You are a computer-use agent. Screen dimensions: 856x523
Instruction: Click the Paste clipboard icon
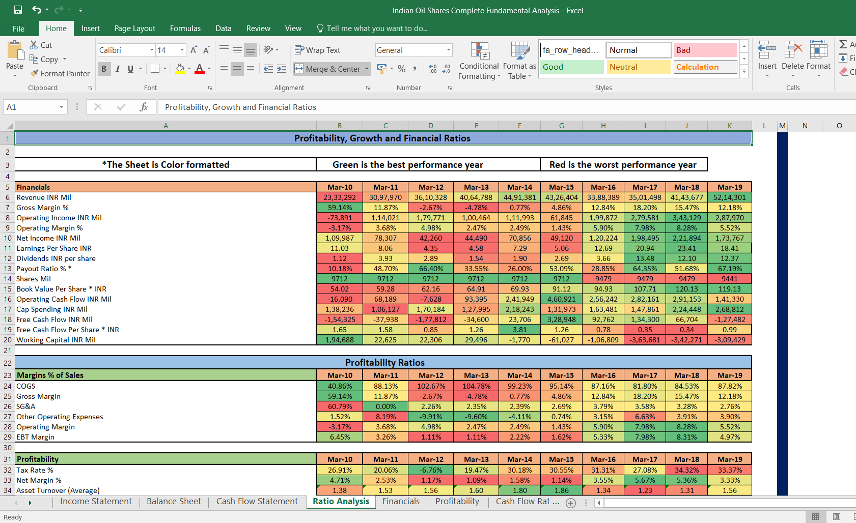15,50
